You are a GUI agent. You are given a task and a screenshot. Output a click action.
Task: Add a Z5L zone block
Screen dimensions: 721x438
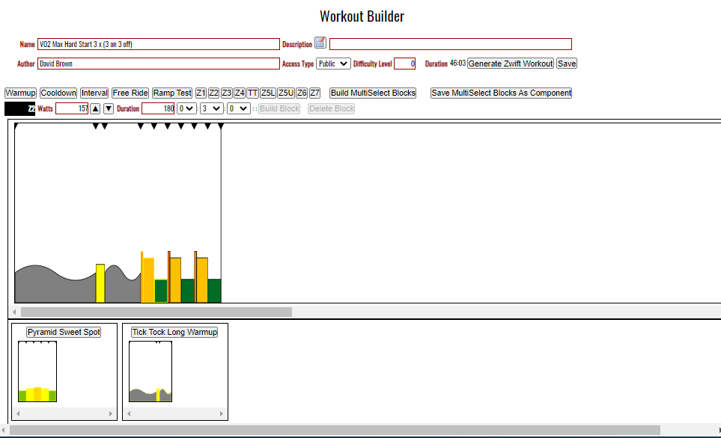click(x=268, y=93)
